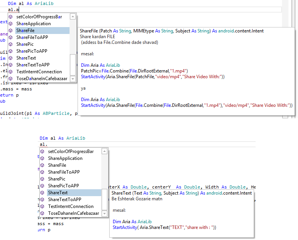Click the icon next to SharePicToAPP in the bottom list

(x=42, y=186)
